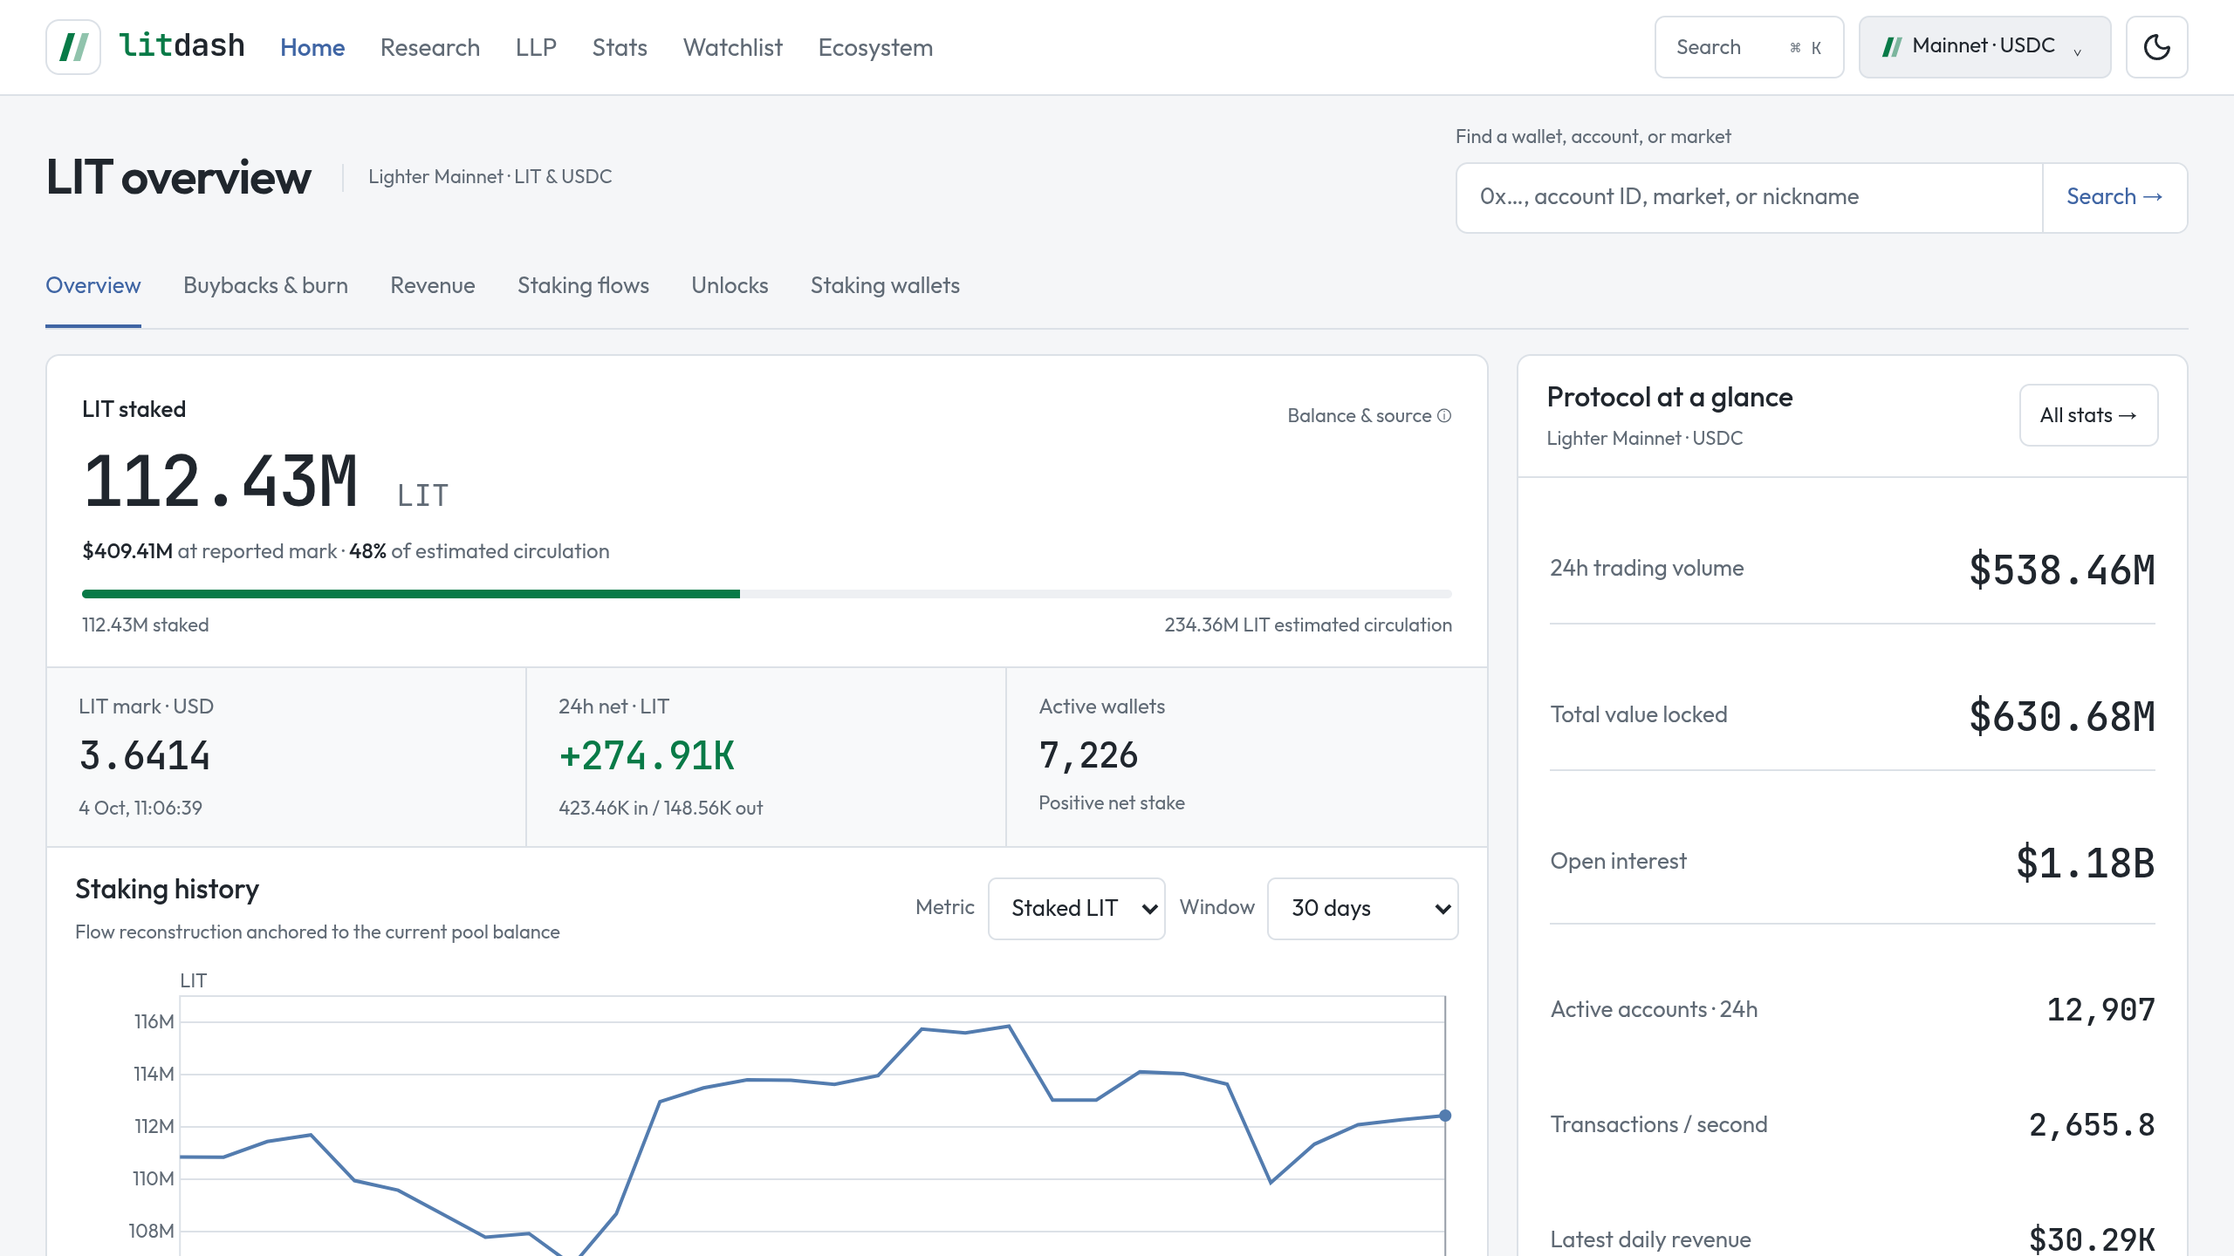This screenshot has height=1256, width=2234.
Task: Click the Balance & source info icon
Action: pos(1444,416)
